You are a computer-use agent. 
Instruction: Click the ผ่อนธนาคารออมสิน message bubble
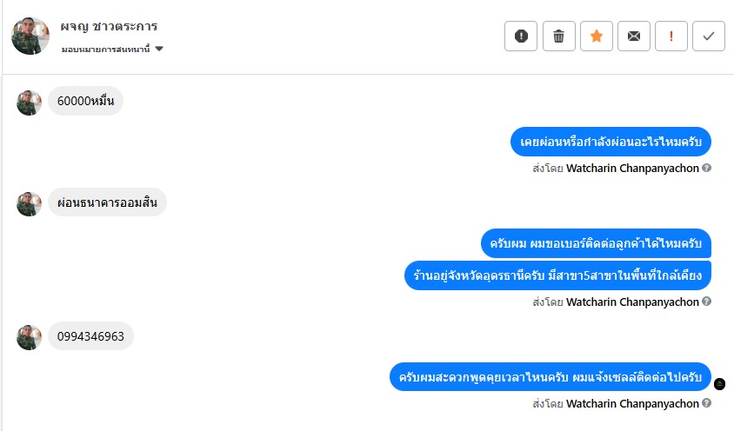click(x=107, y=202)
